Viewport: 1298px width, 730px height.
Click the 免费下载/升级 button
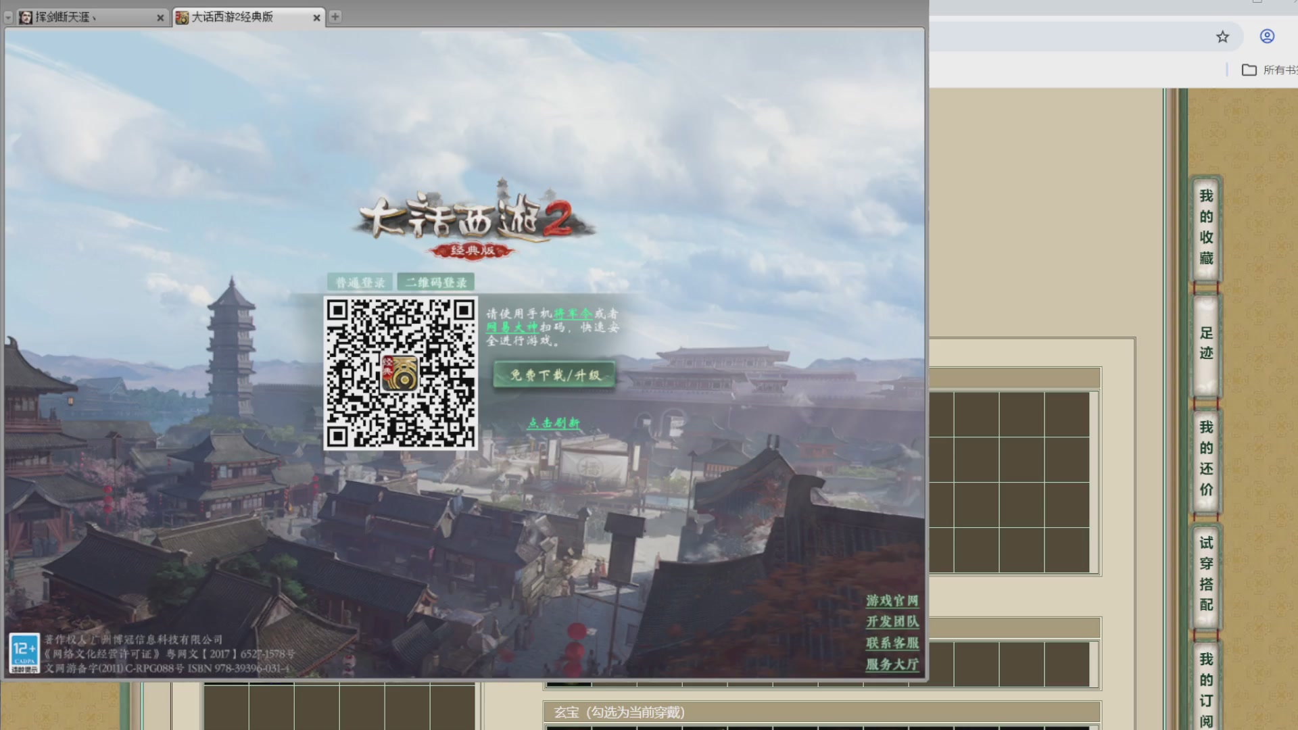(x=554, y=375)
